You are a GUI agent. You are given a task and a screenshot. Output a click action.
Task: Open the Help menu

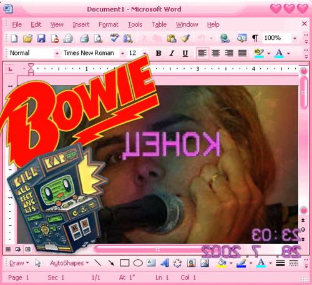click(213, 24)
